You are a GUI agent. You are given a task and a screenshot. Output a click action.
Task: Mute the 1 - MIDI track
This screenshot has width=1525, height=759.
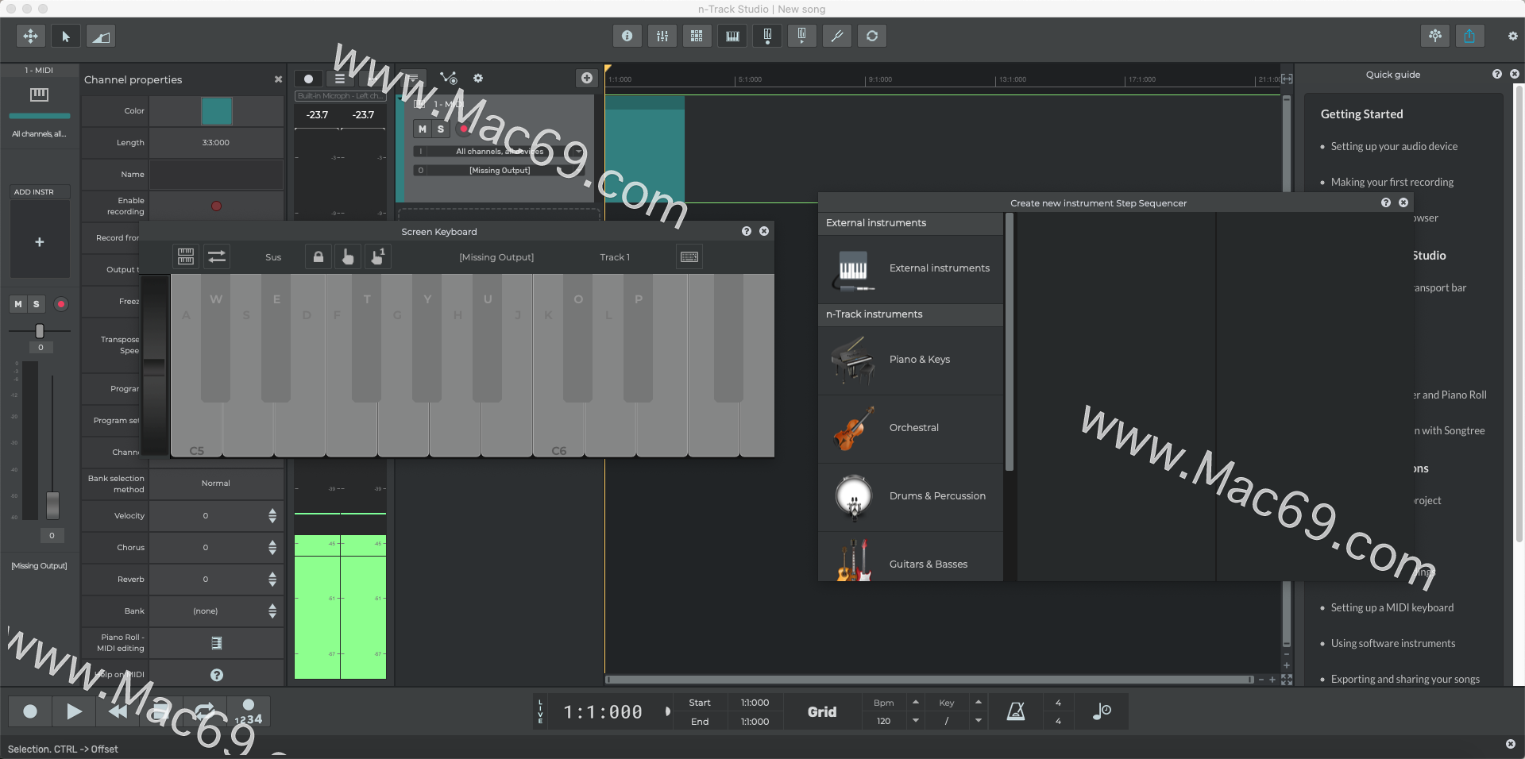pos(423,129)
